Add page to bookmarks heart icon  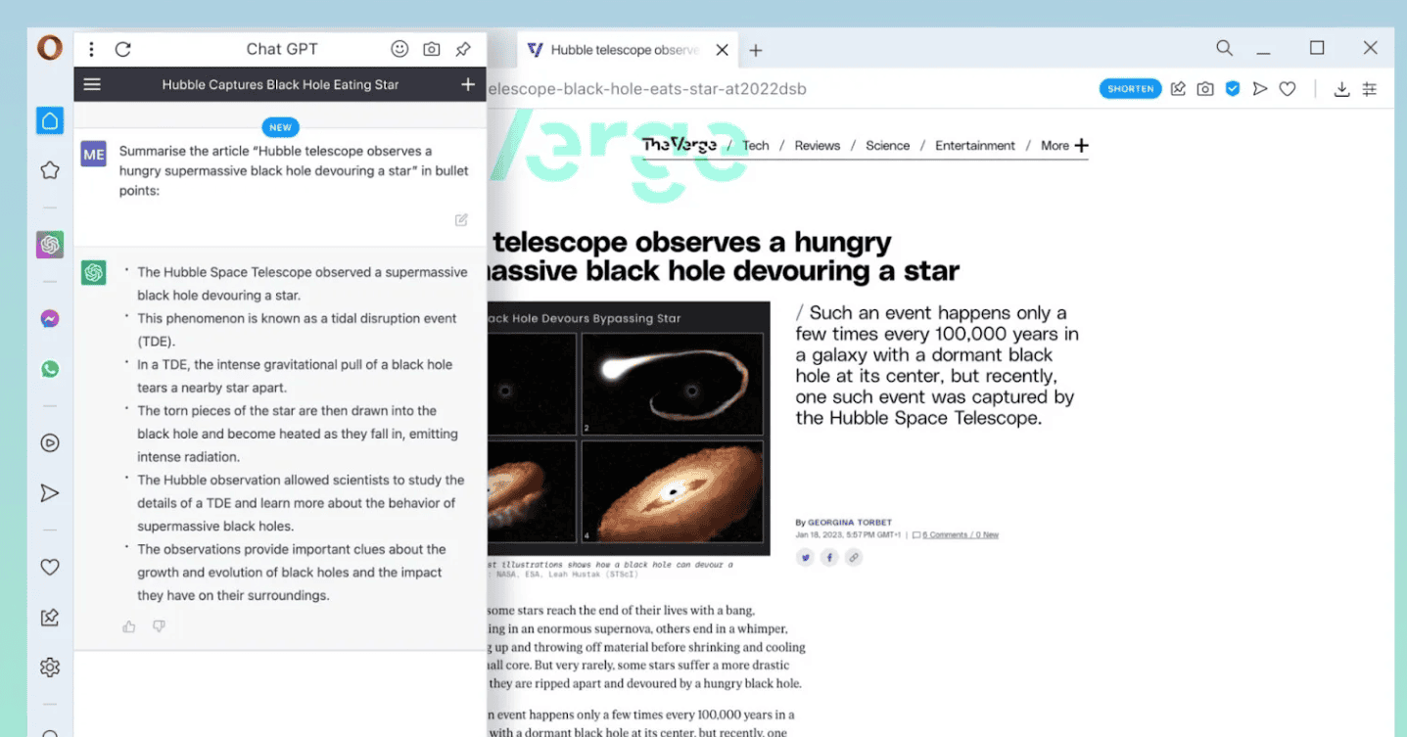tap(1288, 89)
